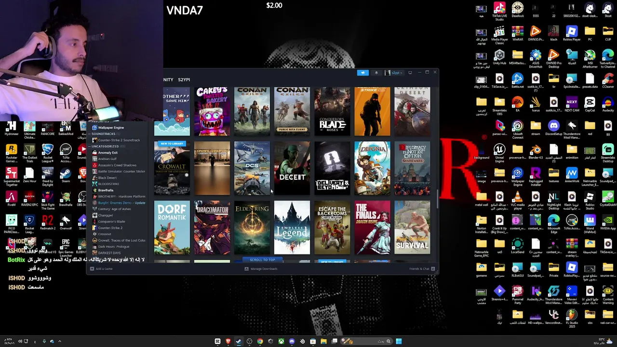Open Friends & Chat panel

pyautogui.click(x=422, y=269)
